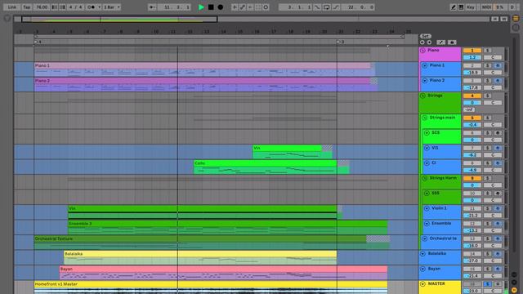Fold the Strings main group
The image size is (523, 294).
425,118
